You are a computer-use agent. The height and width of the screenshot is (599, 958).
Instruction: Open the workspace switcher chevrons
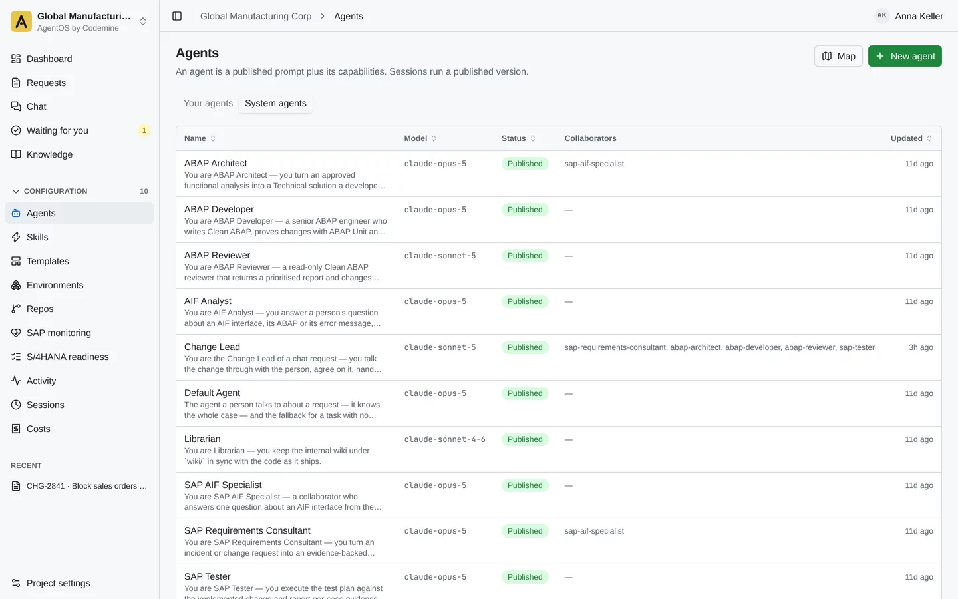[143, 21]
